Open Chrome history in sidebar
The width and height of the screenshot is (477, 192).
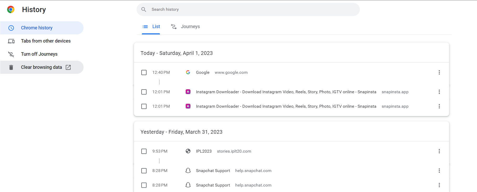[x=42, y=28]
